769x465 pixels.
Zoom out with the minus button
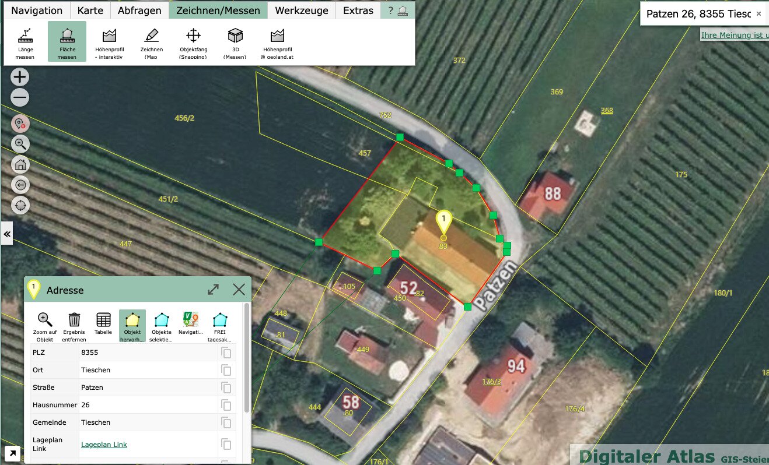coord(20,98)
